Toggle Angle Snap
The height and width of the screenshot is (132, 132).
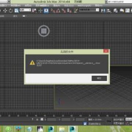[x=58, y=11]
